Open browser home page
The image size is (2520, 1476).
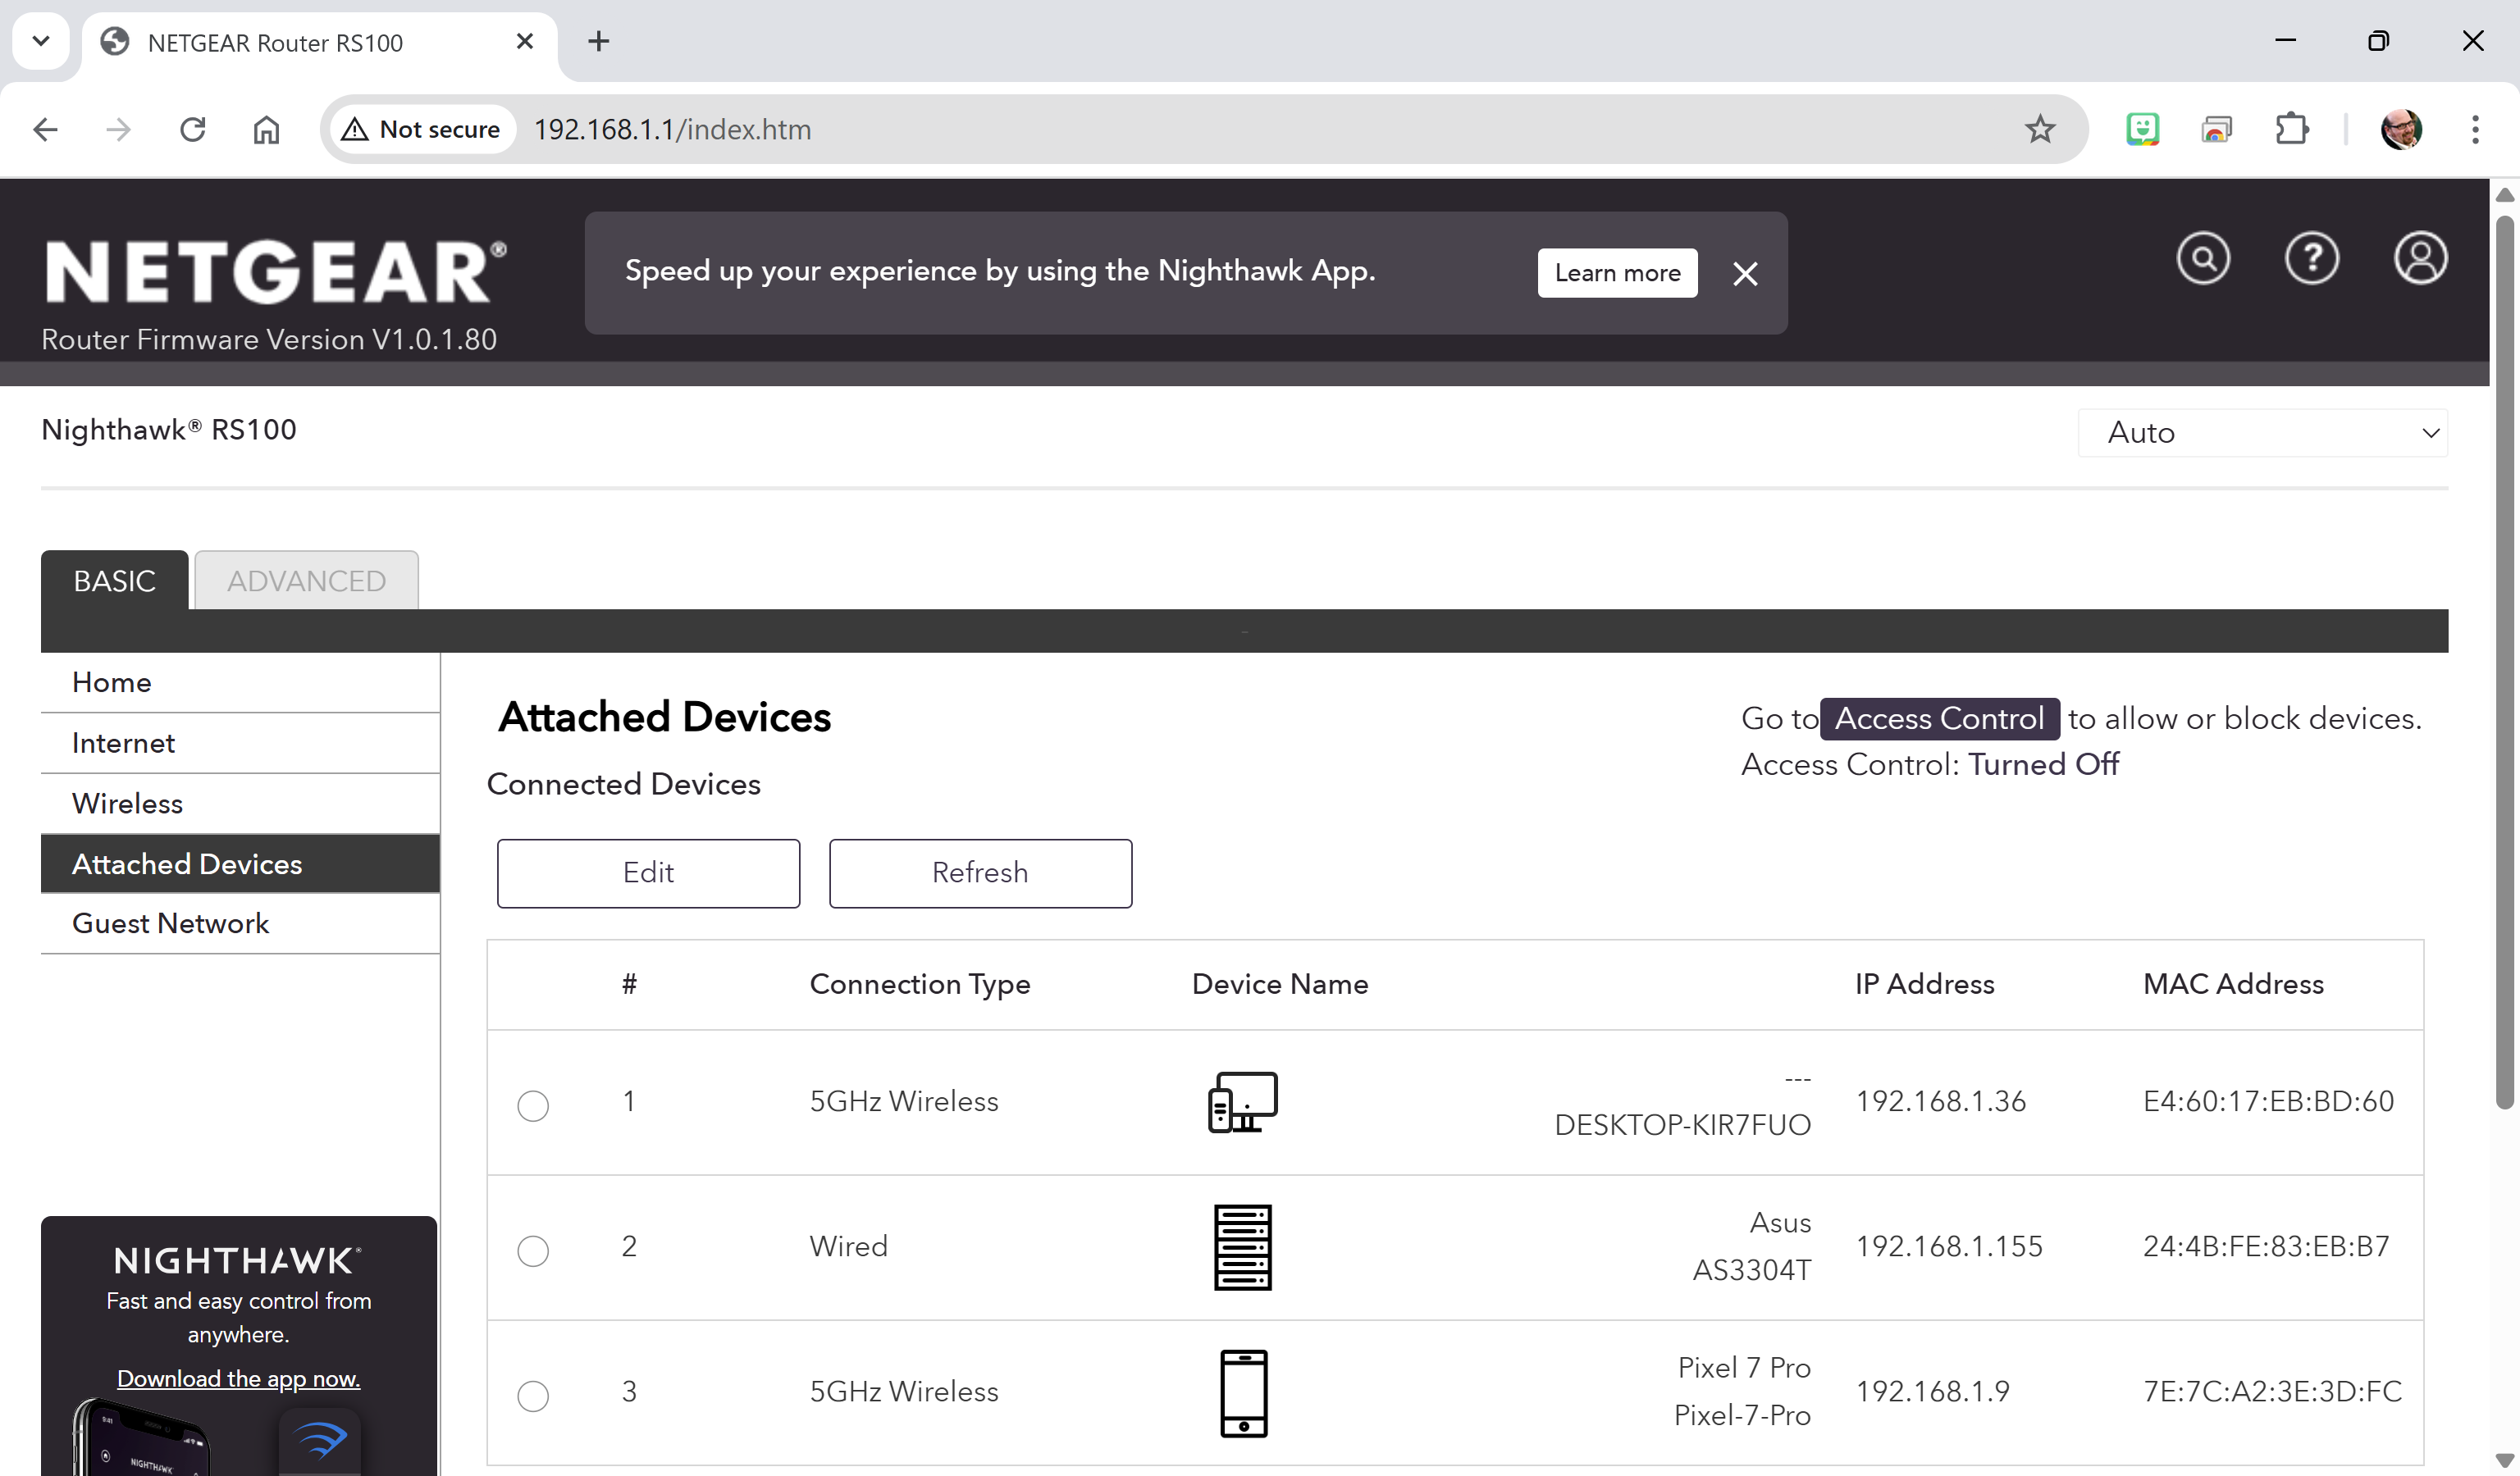[266, 129]
